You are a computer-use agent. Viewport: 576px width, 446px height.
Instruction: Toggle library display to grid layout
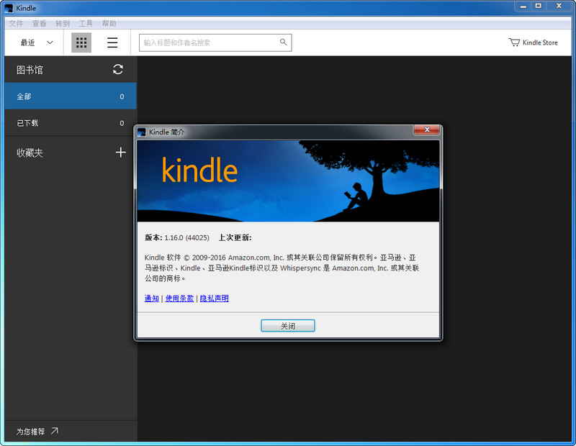(81, 42)
